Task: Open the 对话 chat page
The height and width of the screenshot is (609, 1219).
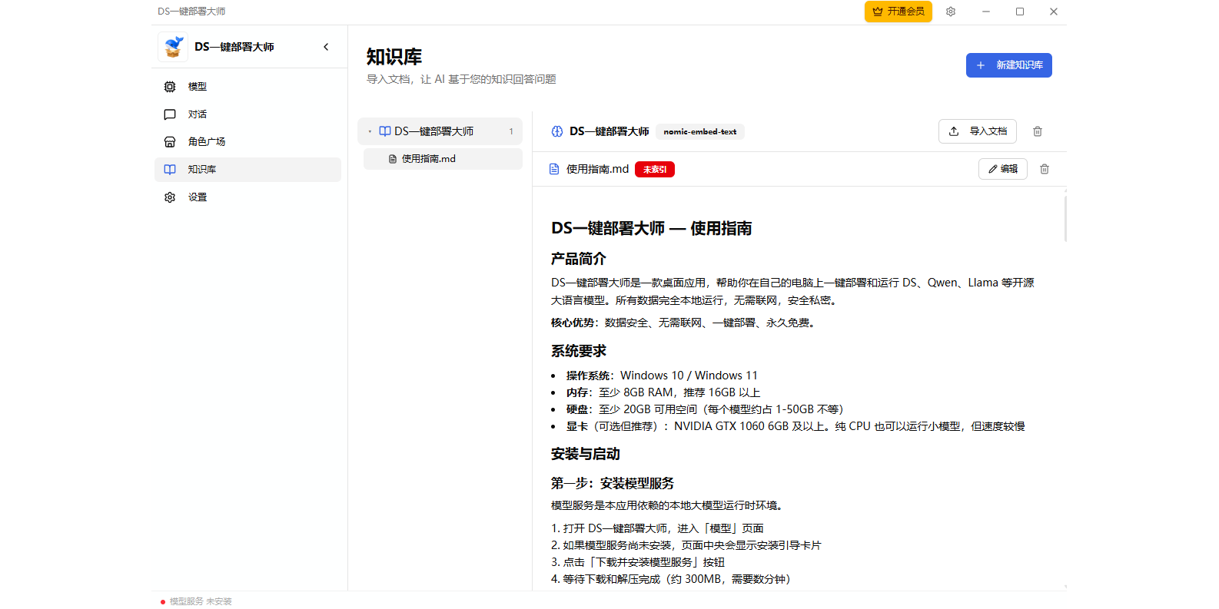Action: (x=247, y=114)
